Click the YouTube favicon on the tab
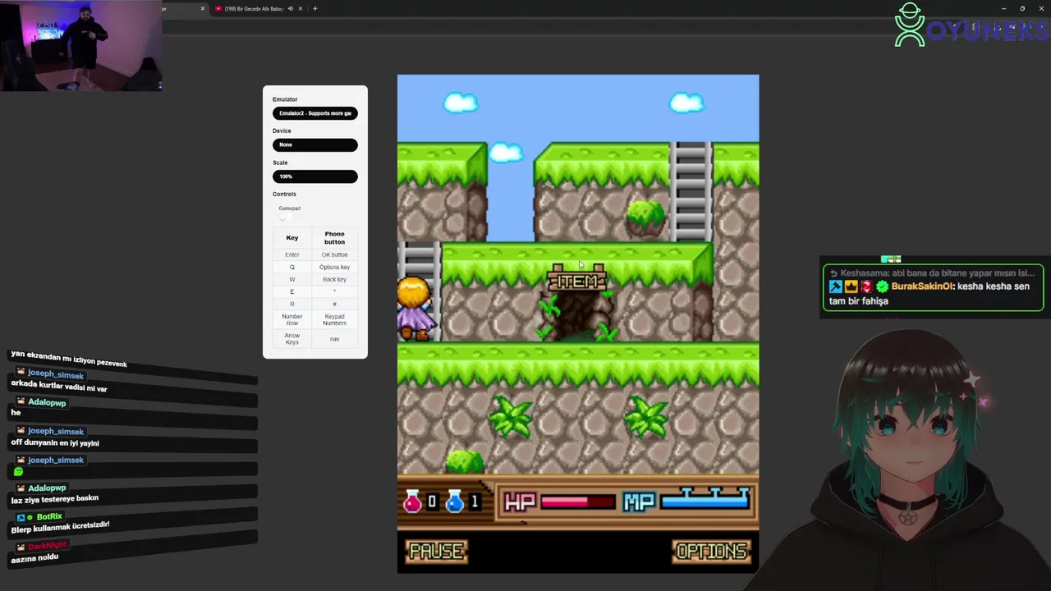This screenshot has height=591, width=1051. point(218,8)
